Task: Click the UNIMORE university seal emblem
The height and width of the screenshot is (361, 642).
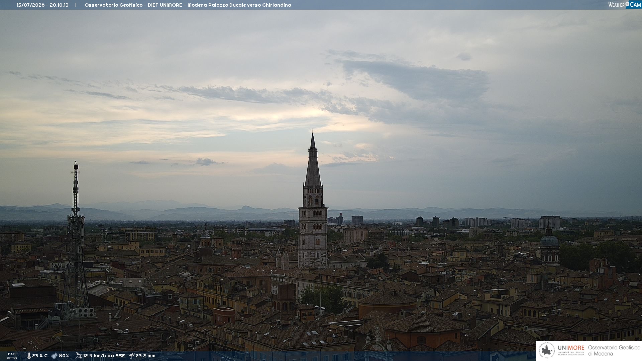Action: [x=547, y=350]
